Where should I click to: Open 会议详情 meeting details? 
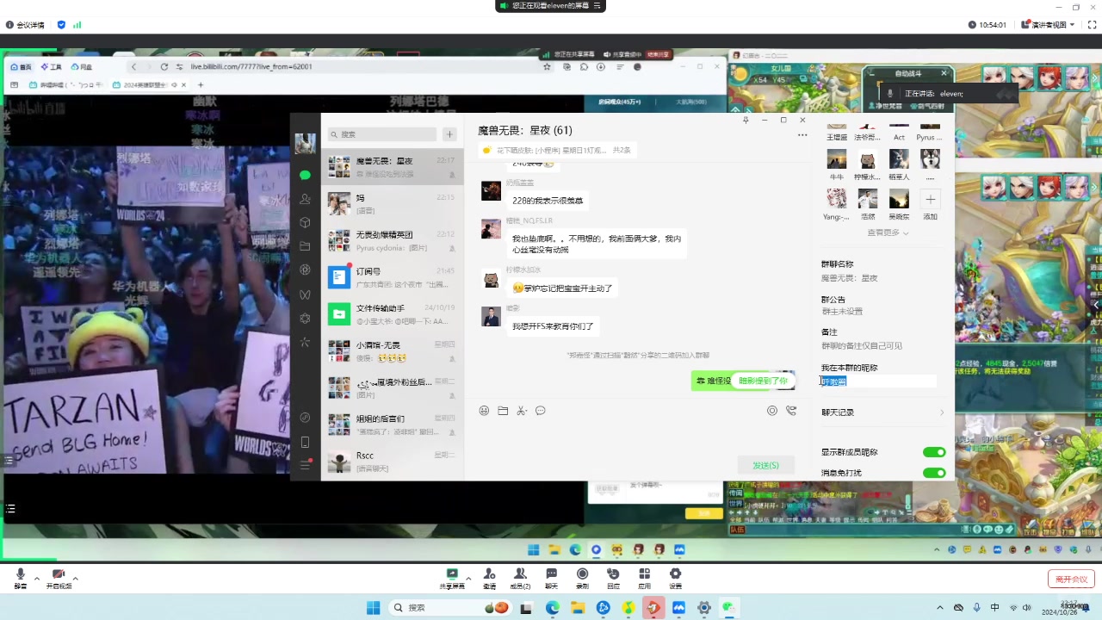coord(24,25)
